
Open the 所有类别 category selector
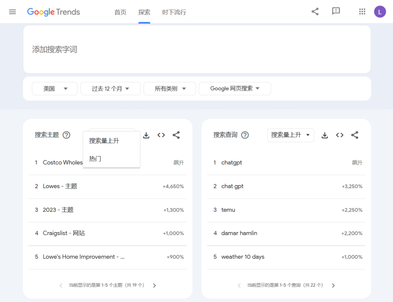coord(170,88)
